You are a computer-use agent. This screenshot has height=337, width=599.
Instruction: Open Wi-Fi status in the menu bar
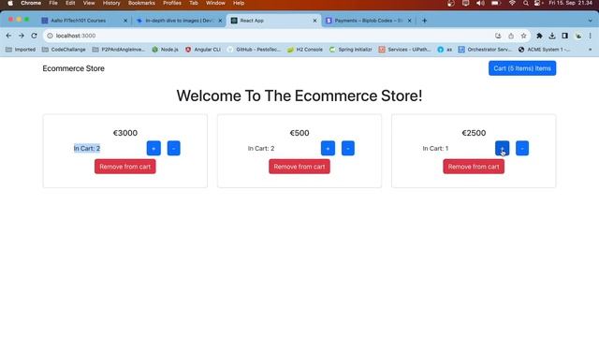[512, 3]
